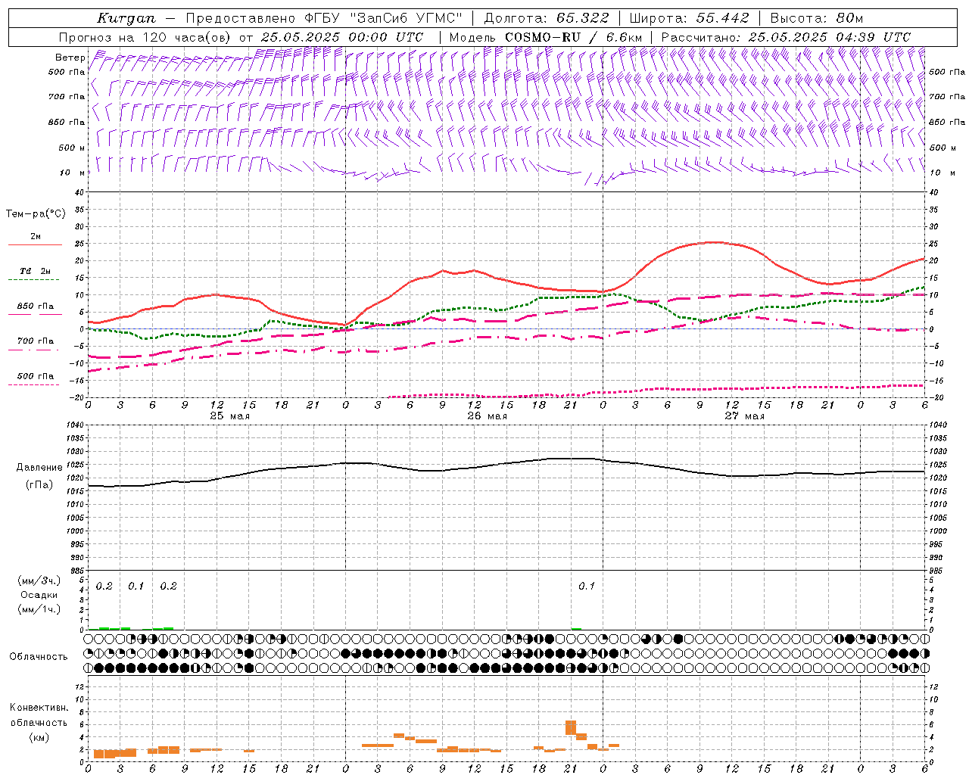Image resolution: width=969 pixels, height=775 pixels.
Task: Click the "Ветер" wind panel label
Action: (x=70, y=58)
